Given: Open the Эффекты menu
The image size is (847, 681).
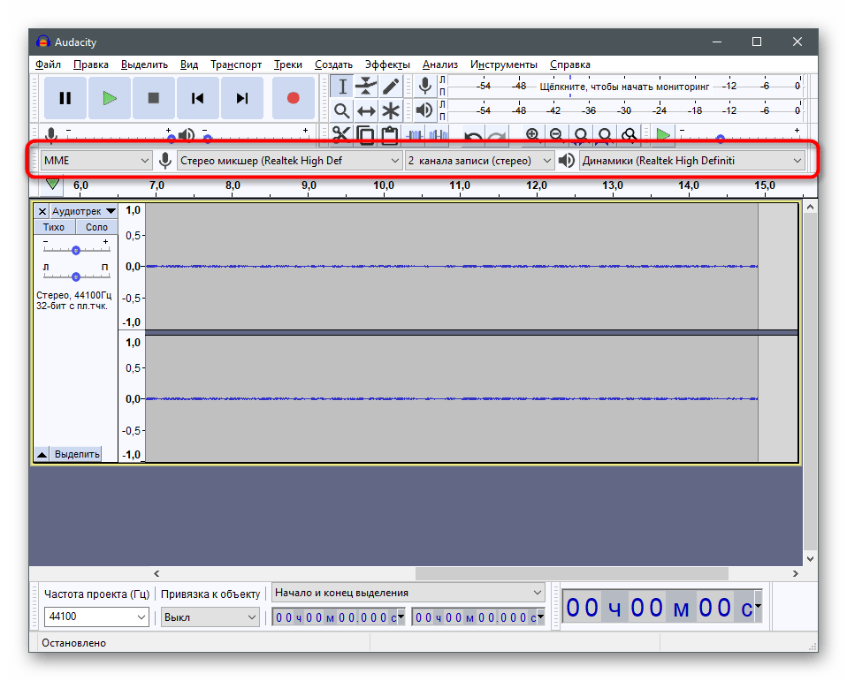Looking at the screenshot, I should 387,64.
